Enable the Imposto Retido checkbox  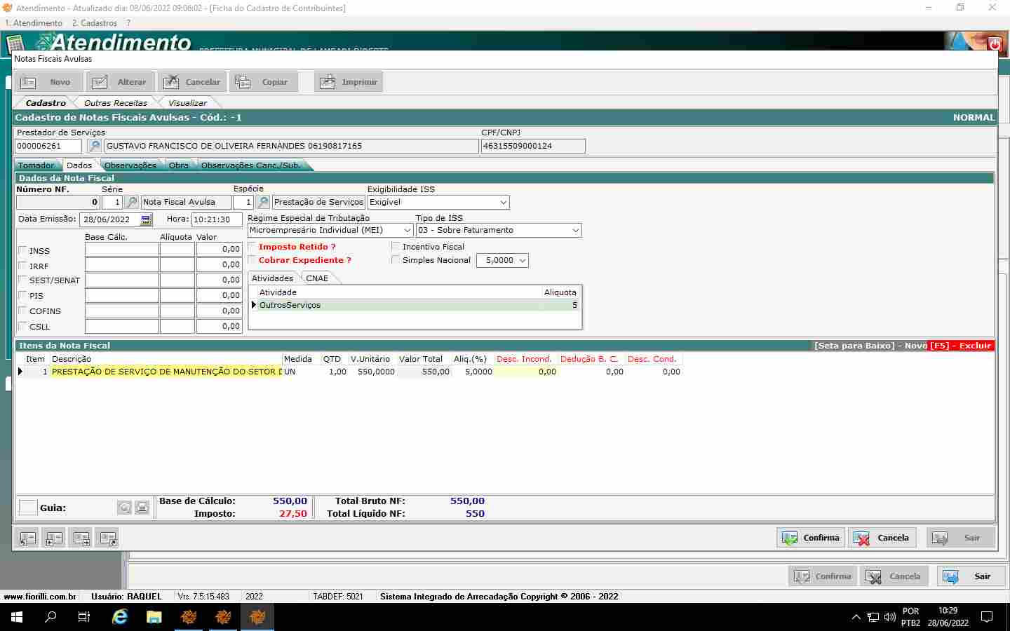[x=252, y=247]
